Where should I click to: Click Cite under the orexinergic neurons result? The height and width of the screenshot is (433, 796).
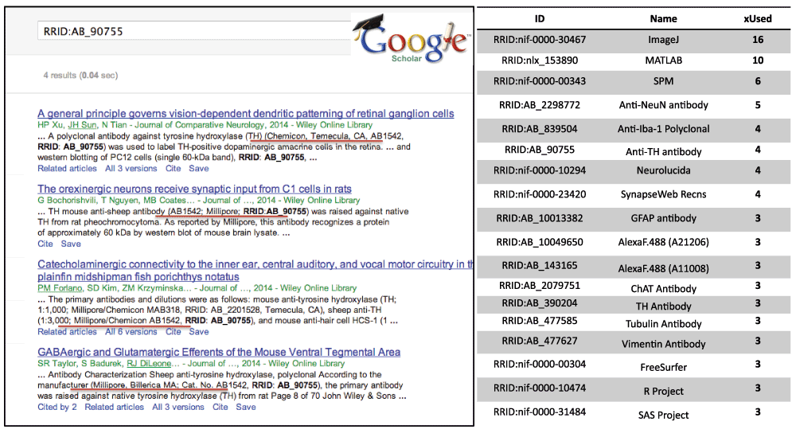pos(45,244)
